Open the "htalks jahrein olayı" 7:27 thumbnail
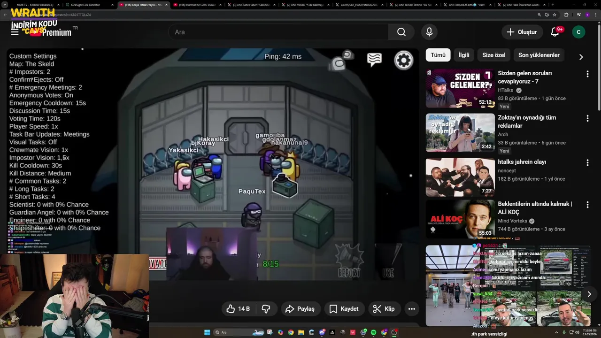The image size is (601, 338). click(x=460, y=177)
